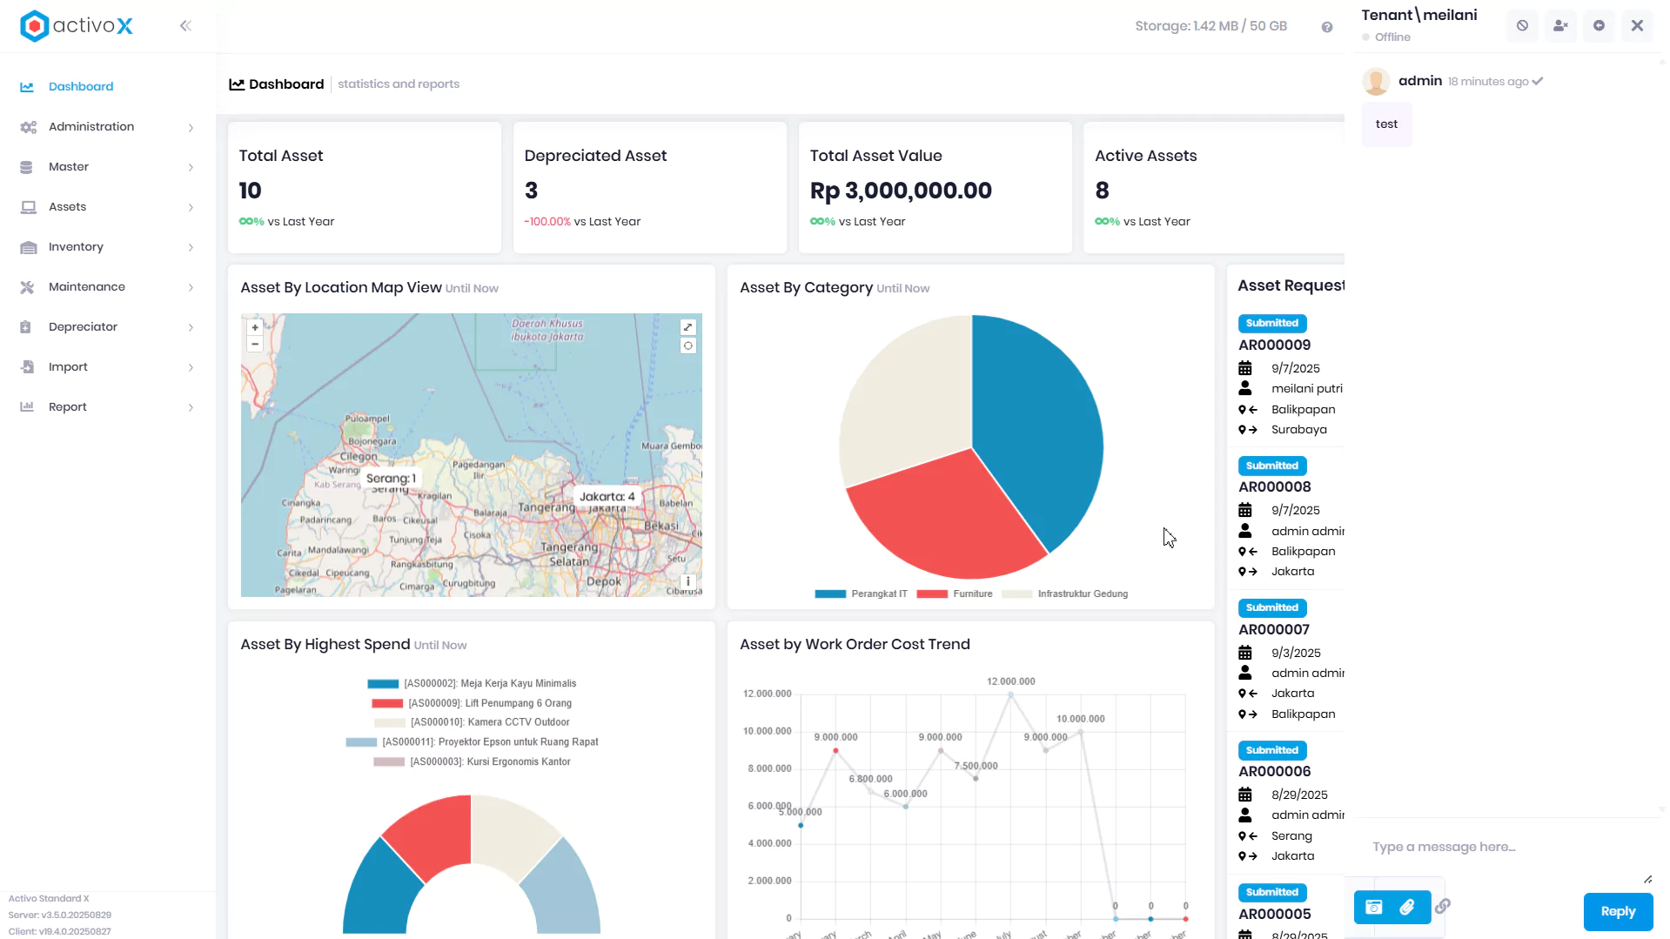Toggle the AS000011 Proyektor Epson legend entry

pos(472,742)
